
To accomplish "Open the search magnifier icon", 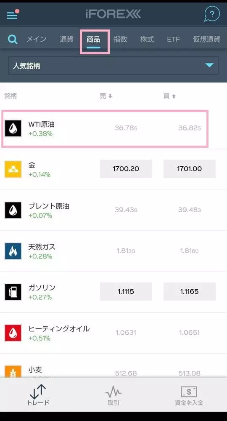I will coord(13,40).
